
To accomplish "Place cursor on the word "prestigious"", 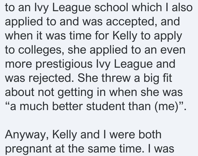I will coord(64,64).
